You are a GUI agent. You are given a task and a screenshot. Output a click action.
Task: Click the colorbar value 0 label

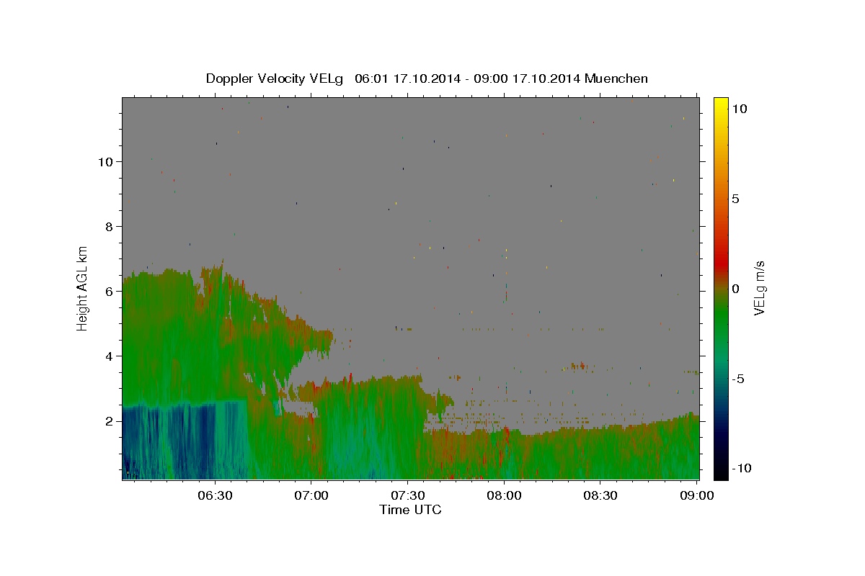pyautogui.click(x=736, y=289)
